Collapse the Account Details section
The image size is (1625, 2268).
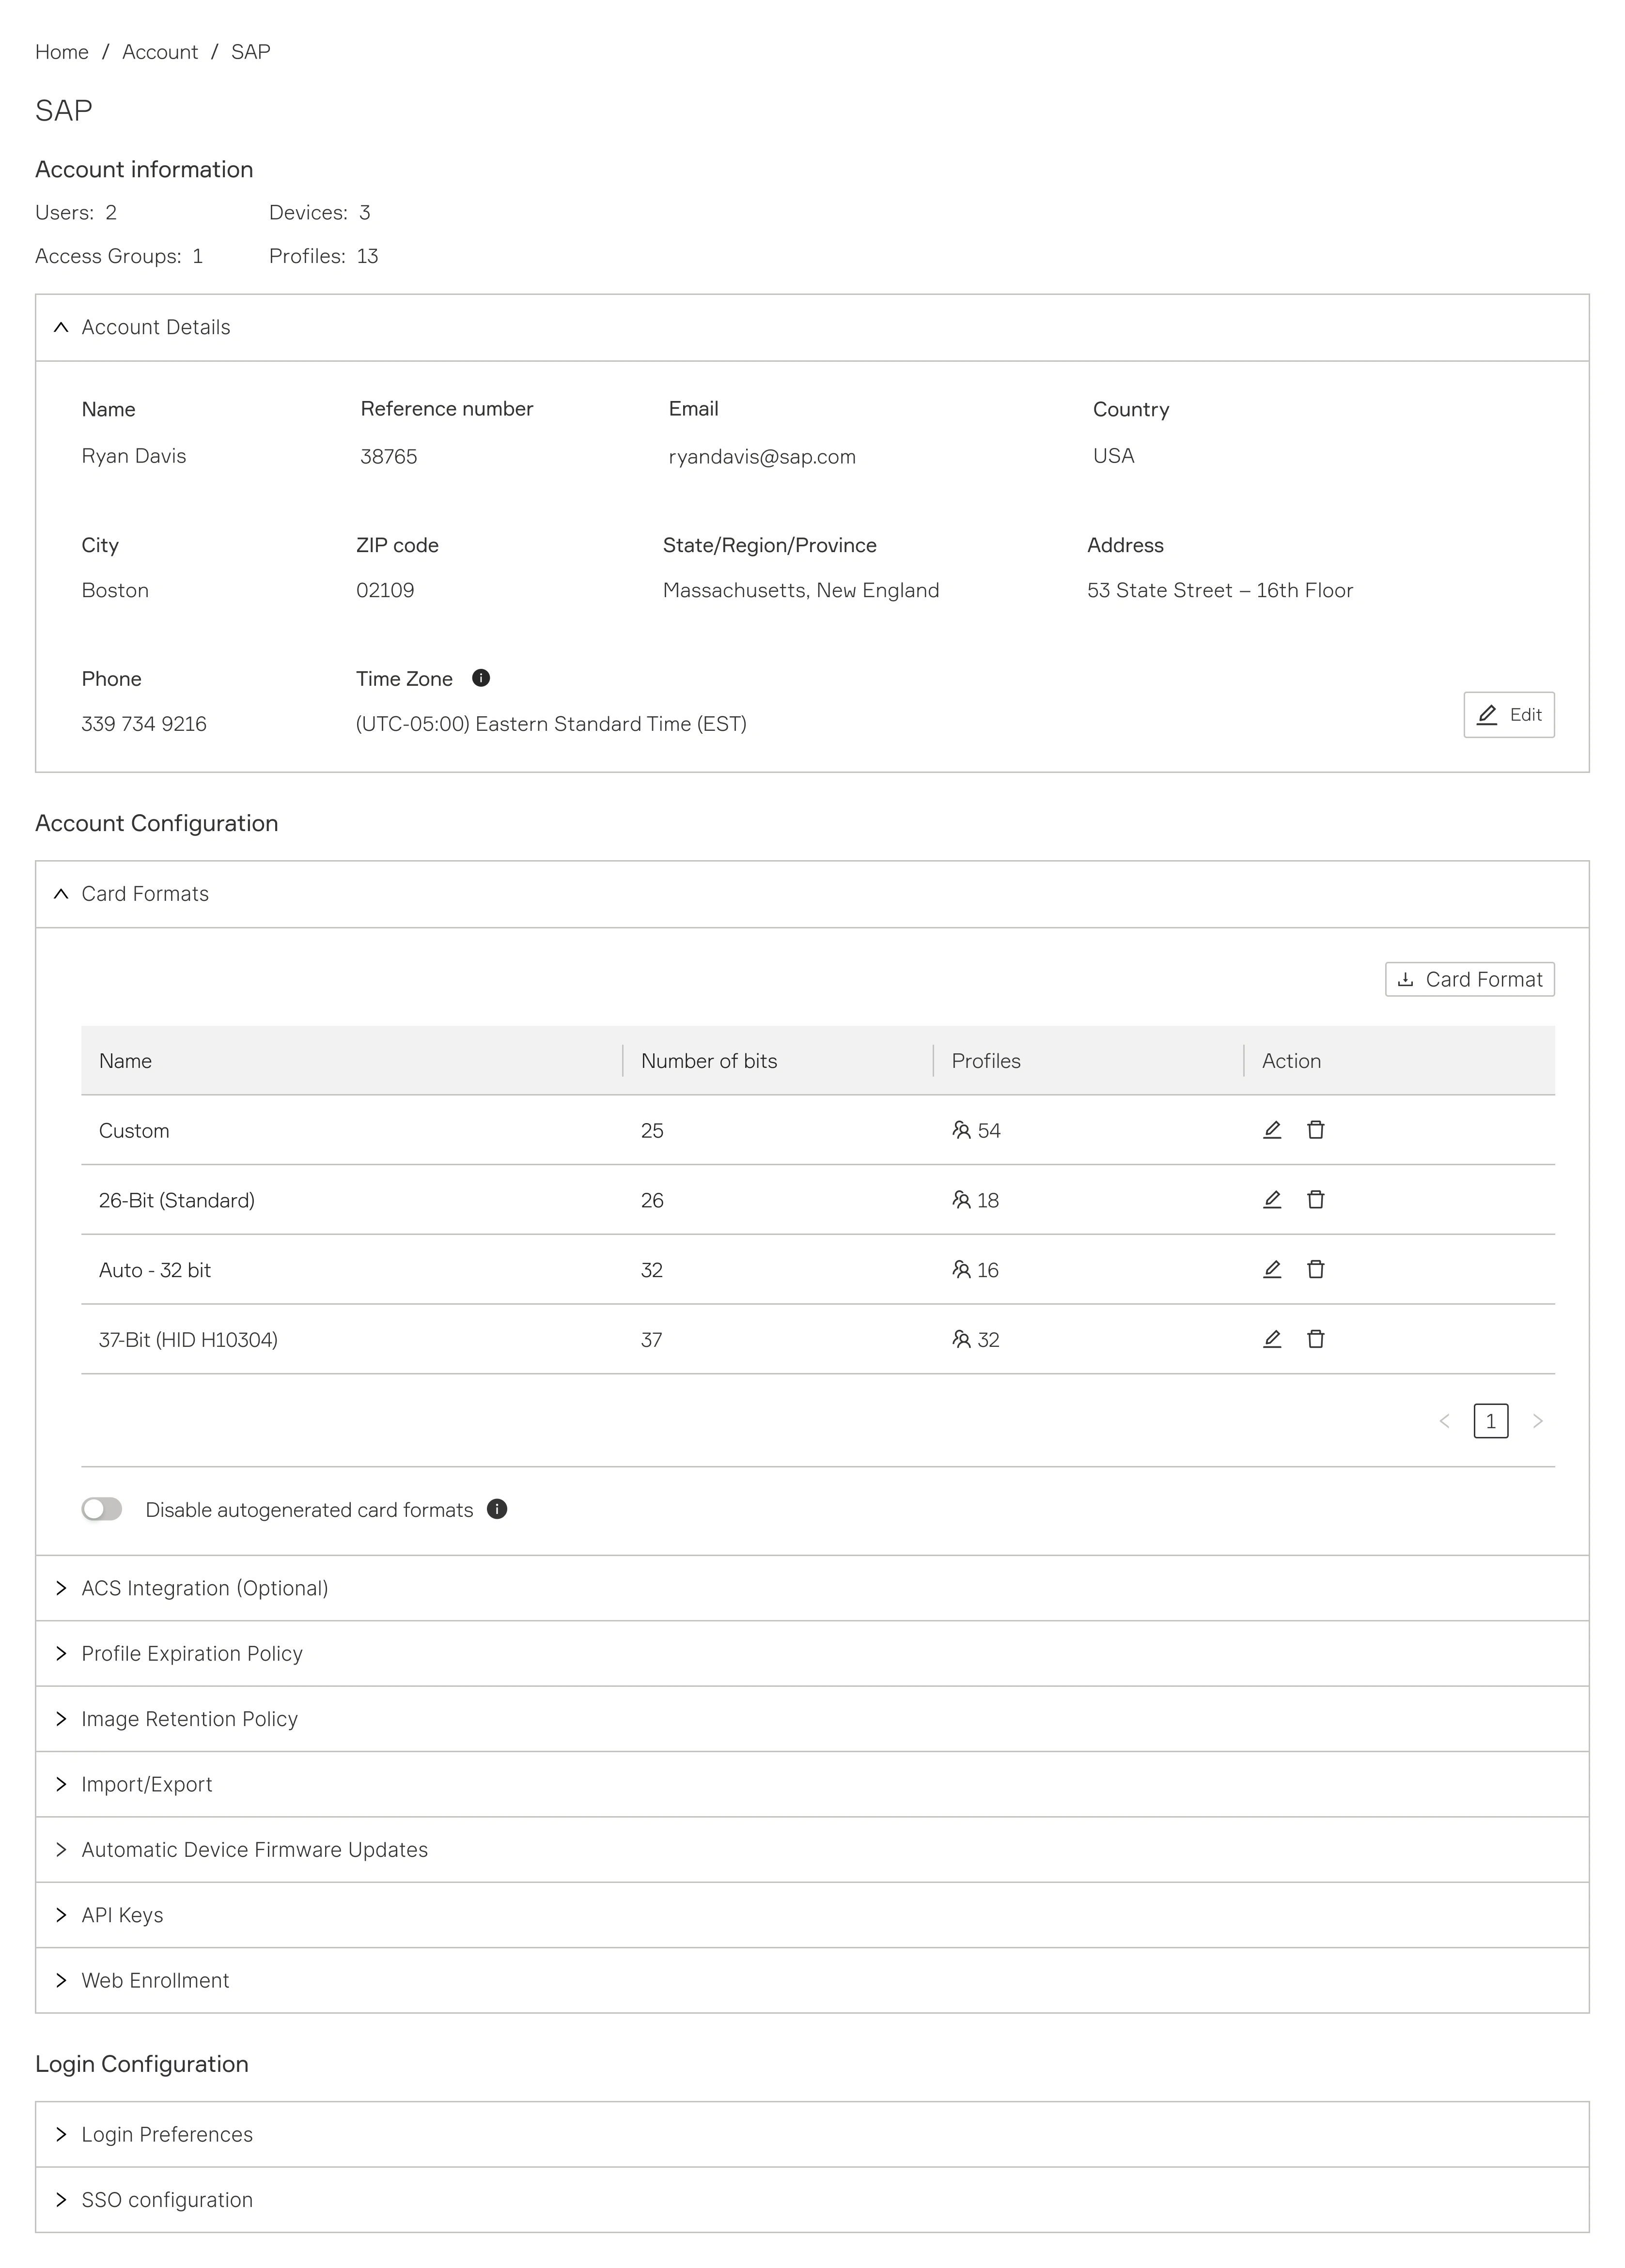click(x=812, y=327)
